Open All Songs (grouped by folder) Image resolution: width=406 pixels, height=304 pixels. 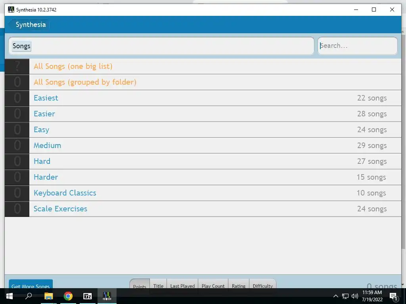(x=203, y=82)
